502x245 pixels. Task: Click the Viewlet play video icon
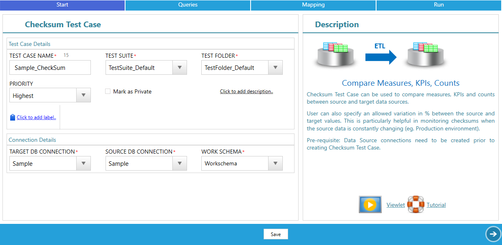click(x=370, y=204)
